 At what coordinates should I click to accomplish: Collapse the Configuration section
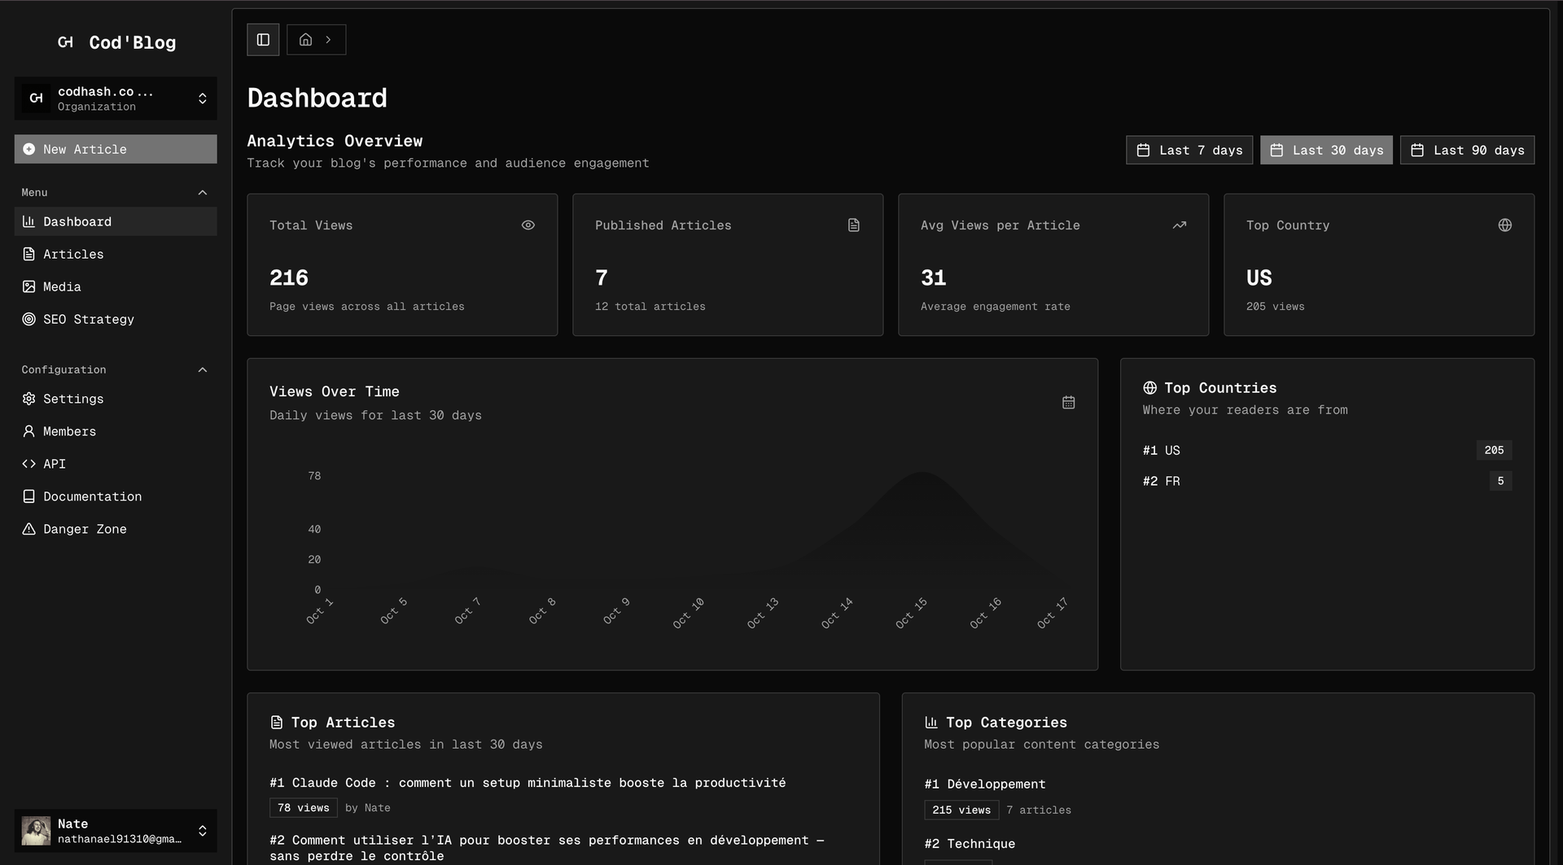(x=203, y=369)
